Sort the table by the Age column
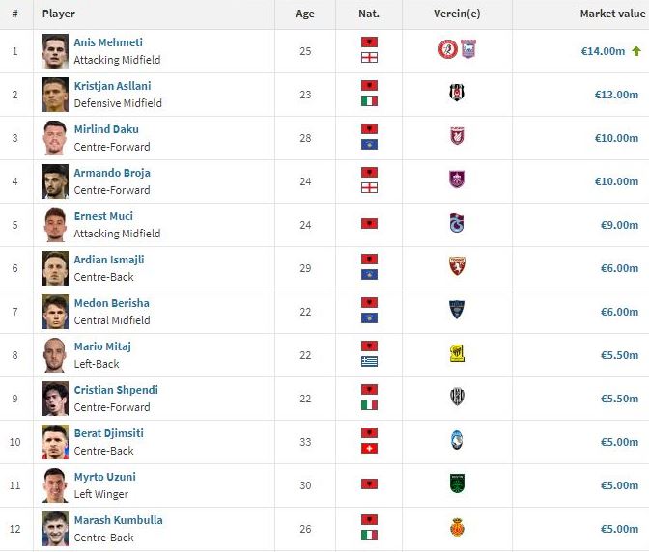The width and height of the screenshot is (649, 552). (306, 14)
